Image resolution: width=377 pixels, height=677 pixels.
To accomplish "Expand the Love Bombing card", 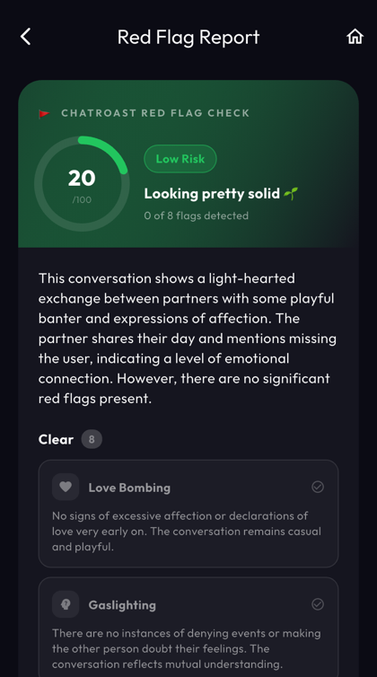I will pos(188,514).
